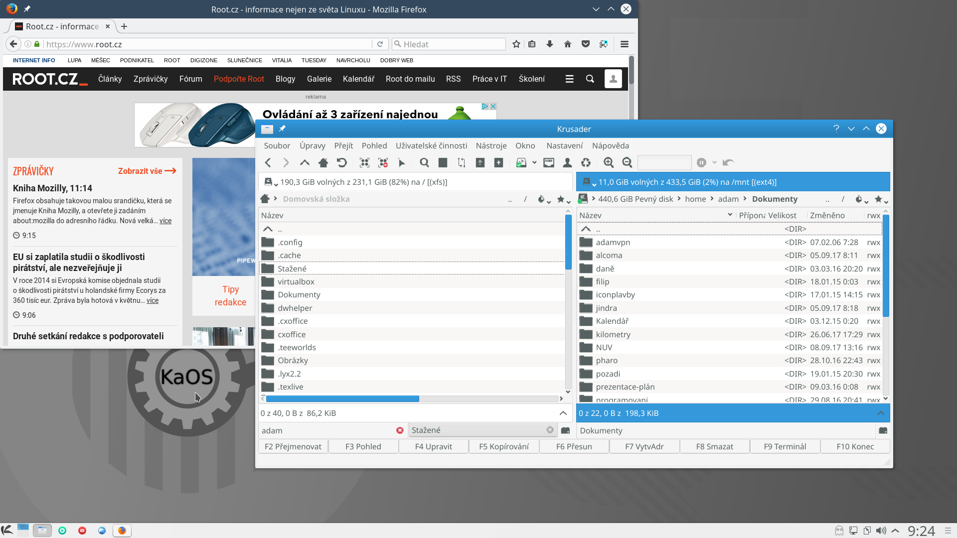
Task: Open the Nástroje menu in Krusader
Action: click(491, 146)
